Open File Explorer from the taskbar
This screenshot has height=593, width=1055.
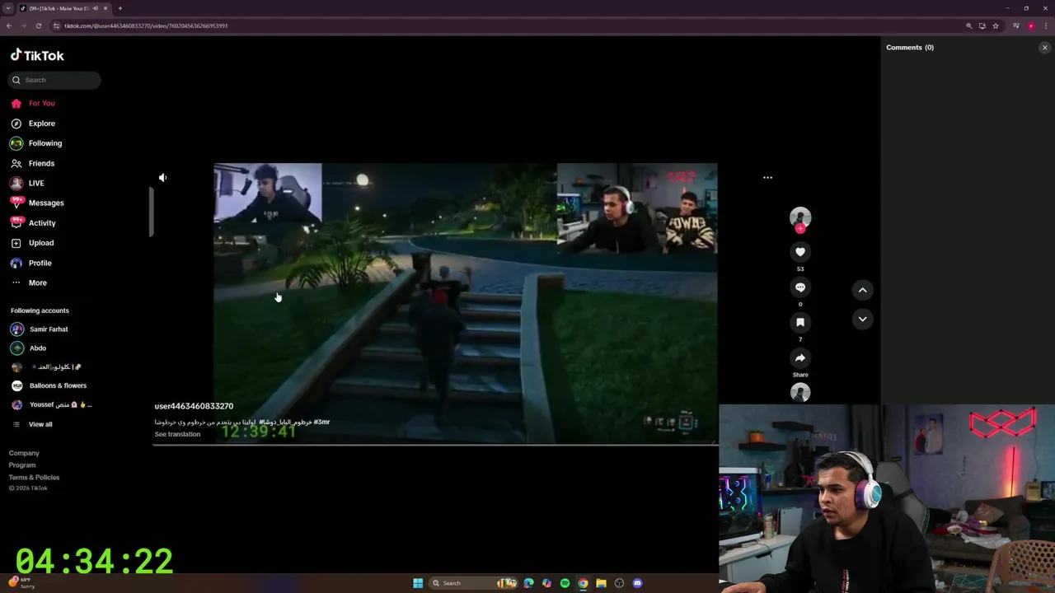601,583
